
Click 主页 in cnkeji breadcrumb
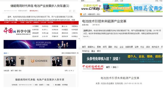click(85, 14)
